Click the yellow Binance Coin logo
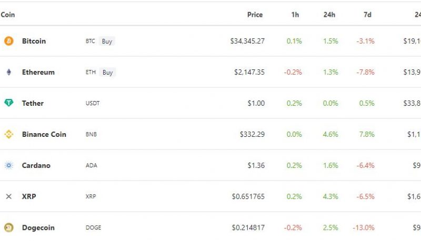421x241 pixels. click(8, 134)
